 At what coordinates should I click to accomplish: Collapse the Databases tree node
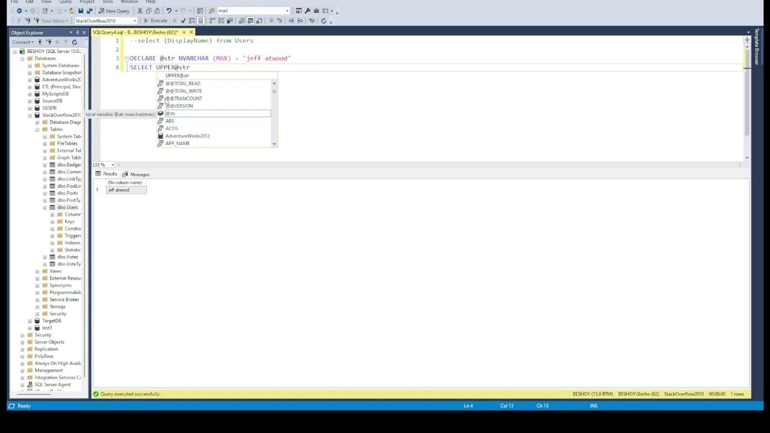pos(22,59)
